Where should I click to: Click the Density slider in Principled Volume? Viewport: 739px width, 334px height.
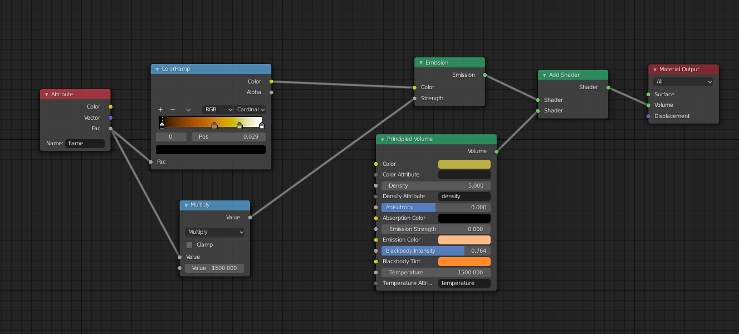pos(436,185)
